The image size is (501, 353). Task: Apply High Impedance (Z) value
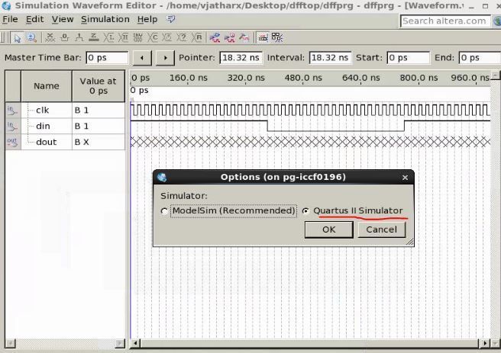[94, 38]
